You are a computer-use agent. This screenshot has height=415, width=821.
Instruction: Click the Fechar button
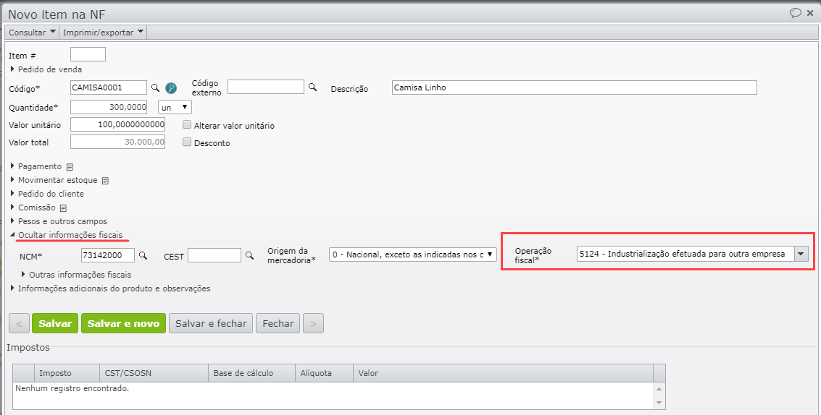278,323
